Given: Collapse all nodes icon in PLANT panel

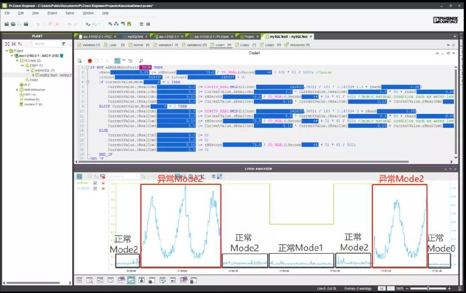Looking at the screenshot, I should click(14, 44).
